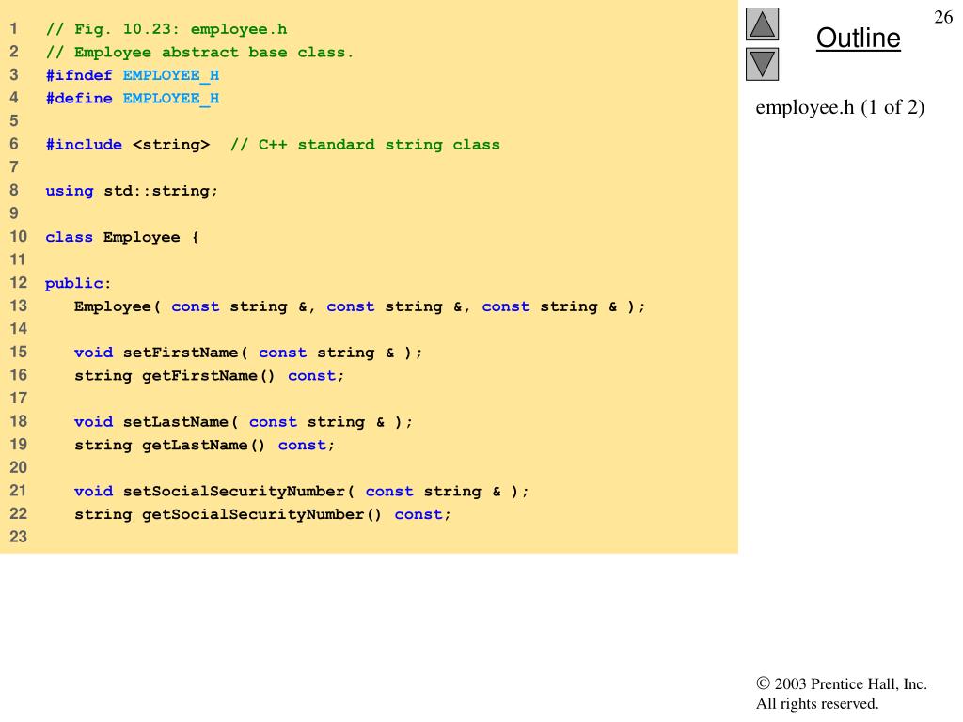This screenshot has width=963, height=722.
Task: Select the text 'employee.h (1 of 2)'
Action: pyautogui.click(x=840, y=107)
